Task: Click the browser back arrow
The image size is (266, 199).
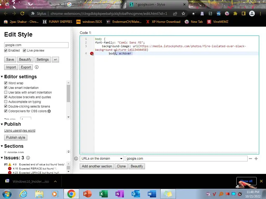Action: [x=6, y=13]
